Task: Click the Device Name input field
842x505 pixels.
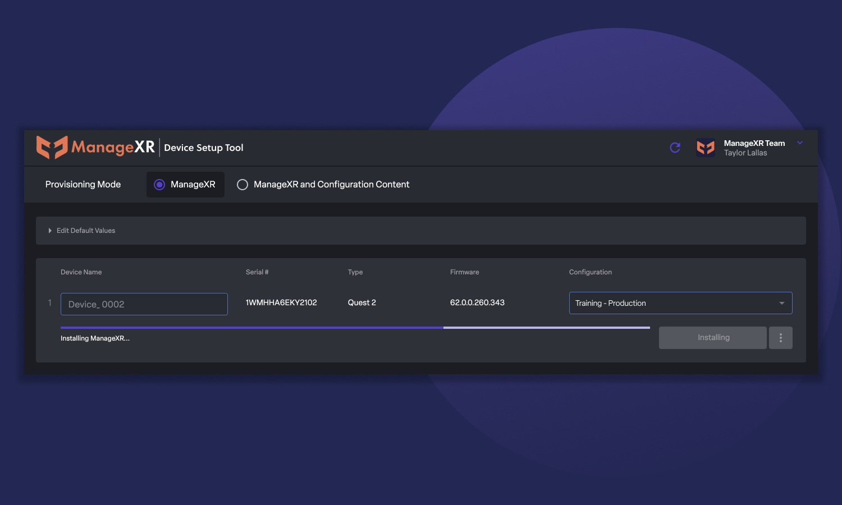Action: coord(144,304)
